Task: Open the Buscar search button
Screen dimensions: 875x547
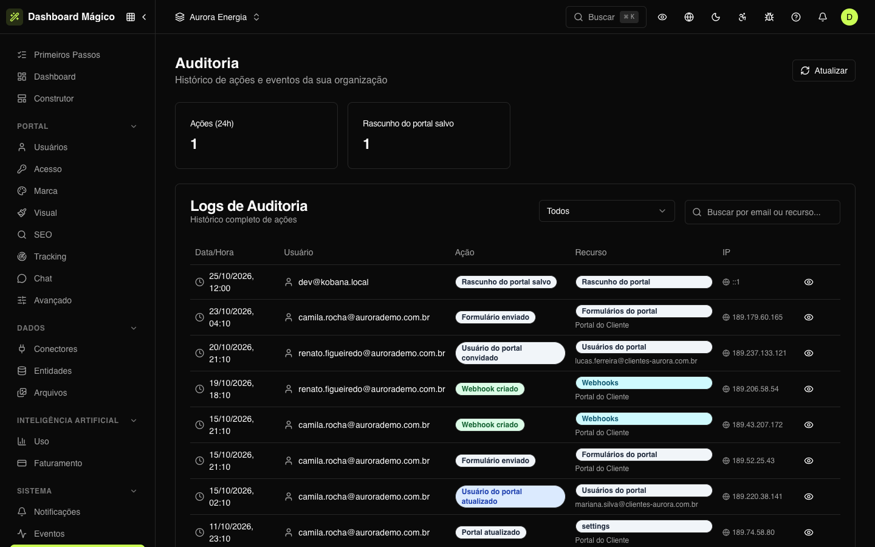Action: 606,17
